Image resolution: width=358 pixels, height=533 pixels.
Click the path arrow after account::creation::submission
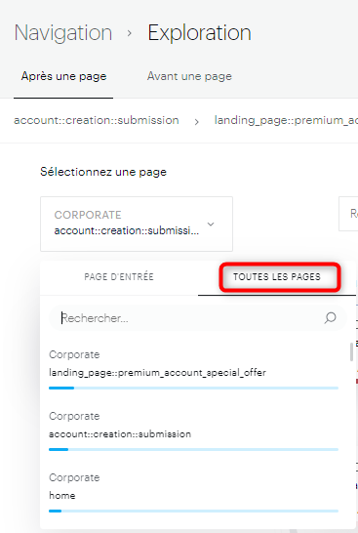(197, 122)
